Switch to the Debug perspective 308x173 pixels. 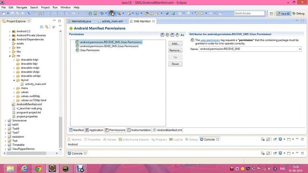298,13
